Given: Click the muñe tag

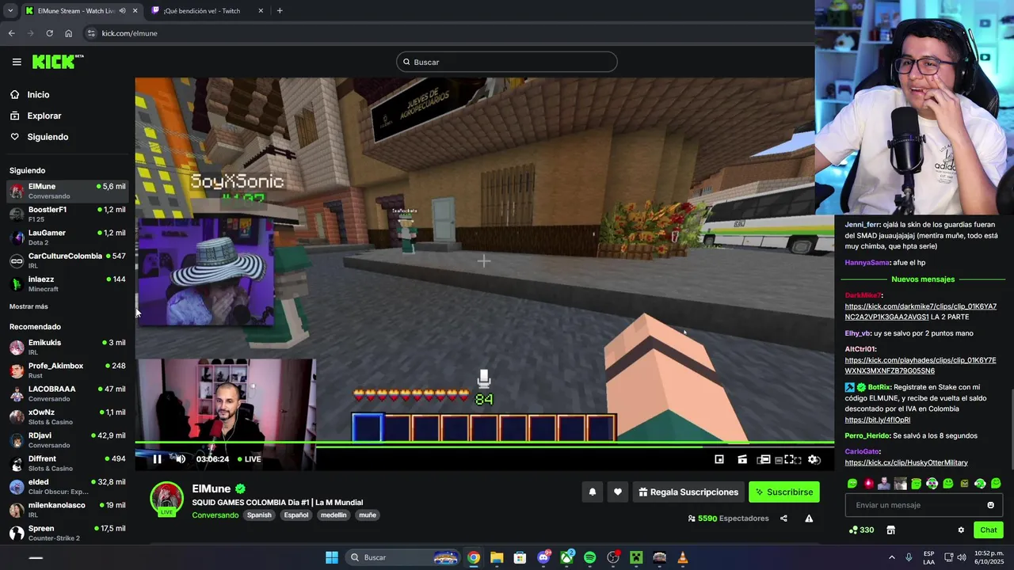Looking at the screenshot, I should (x=368, y=515).
